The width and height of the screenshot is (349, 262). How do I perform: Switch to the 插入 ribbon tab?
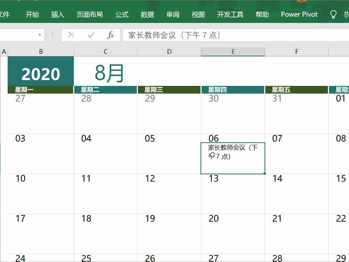[x=58, y=14]
